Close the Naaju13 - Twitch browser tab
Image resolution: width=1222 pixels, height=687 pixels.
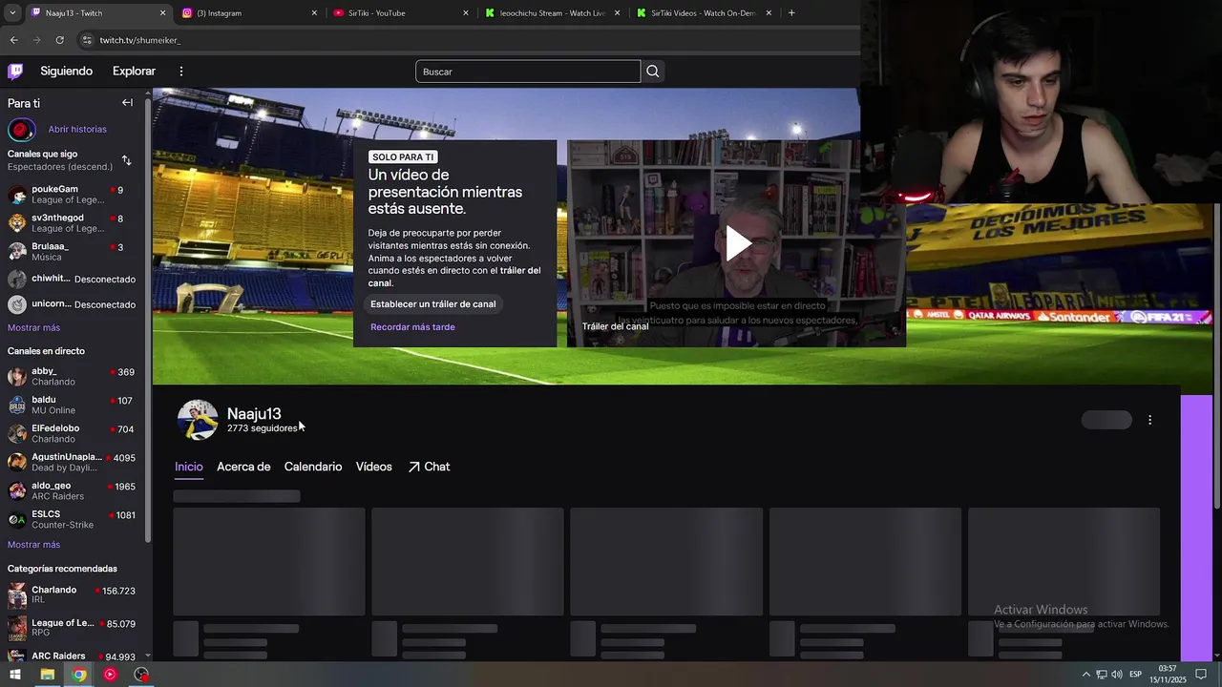(162, 12)
